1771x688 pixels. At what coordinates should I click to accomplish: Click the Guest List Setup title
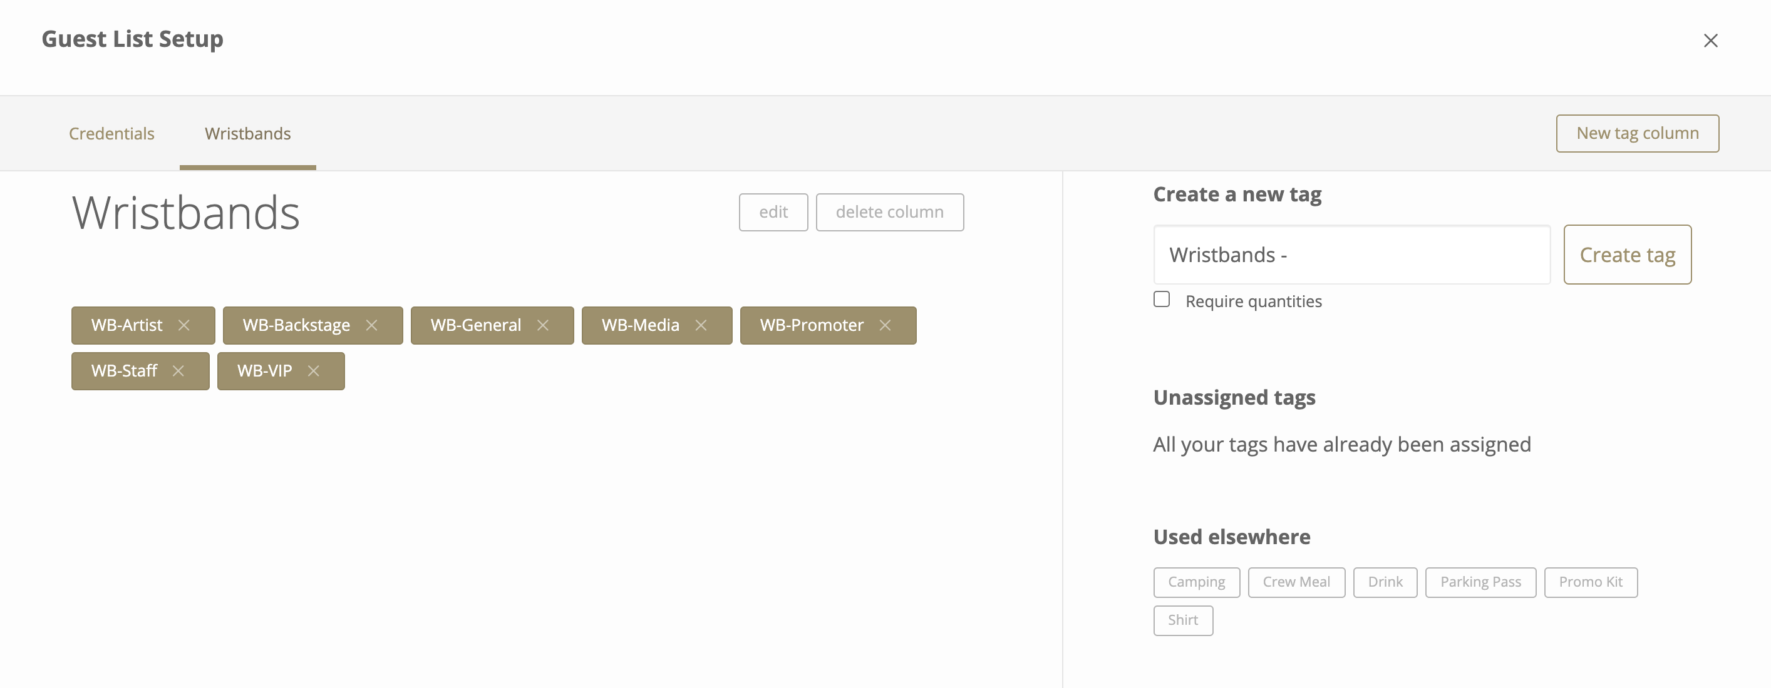[132, 39]
